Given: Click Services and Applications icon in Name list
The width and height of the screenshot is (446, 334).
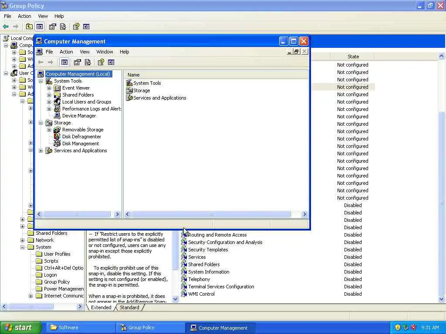Looking at the screenshot, I should point(129,98).
